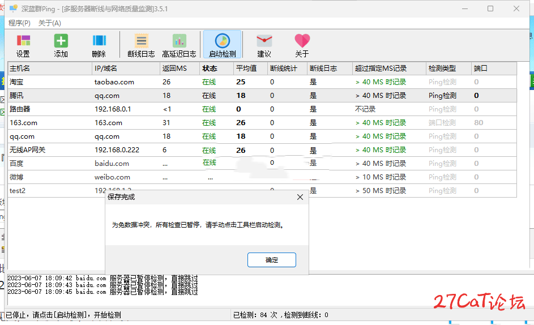This screenshot has width=534, height=325.
Task: Select the 百度 host row
Action: [x=262, y=164]
